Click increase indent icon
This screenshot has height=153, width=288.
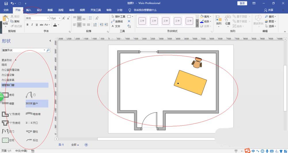coord(106,24)
